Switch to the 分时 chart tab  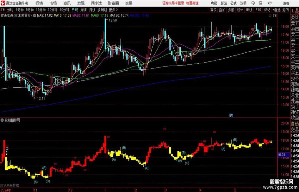tap(10, 10)
